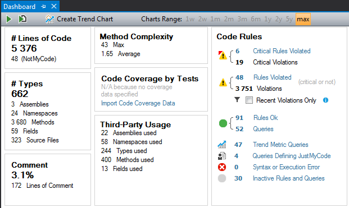Viewport: 349px width, 208px height.
Task: Open Rules Violated link
Action: [272, 77]
